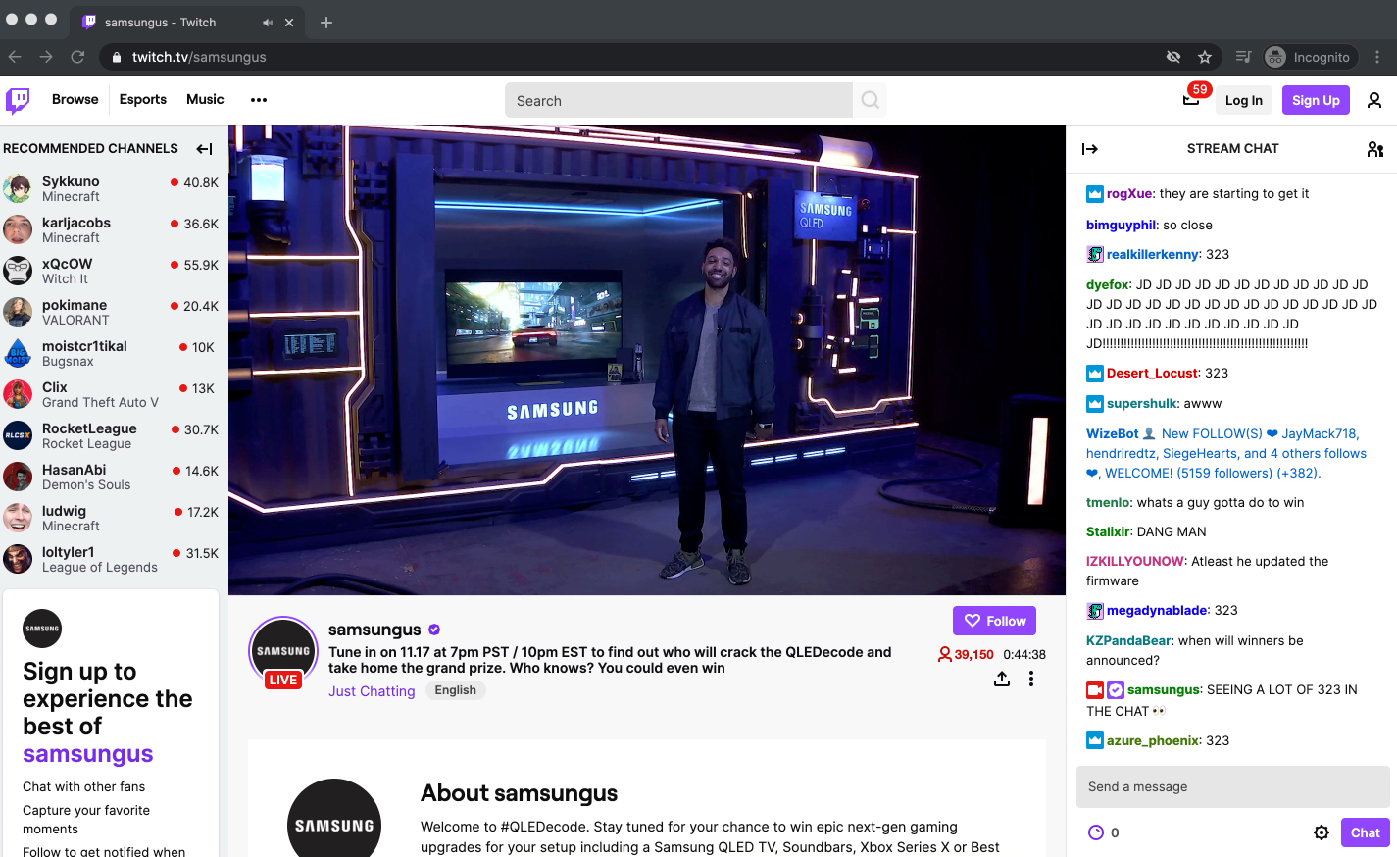Open karljacobs channel in sidebar
The height and width of the screenshot is (857, 1397).
click(112, 229)
